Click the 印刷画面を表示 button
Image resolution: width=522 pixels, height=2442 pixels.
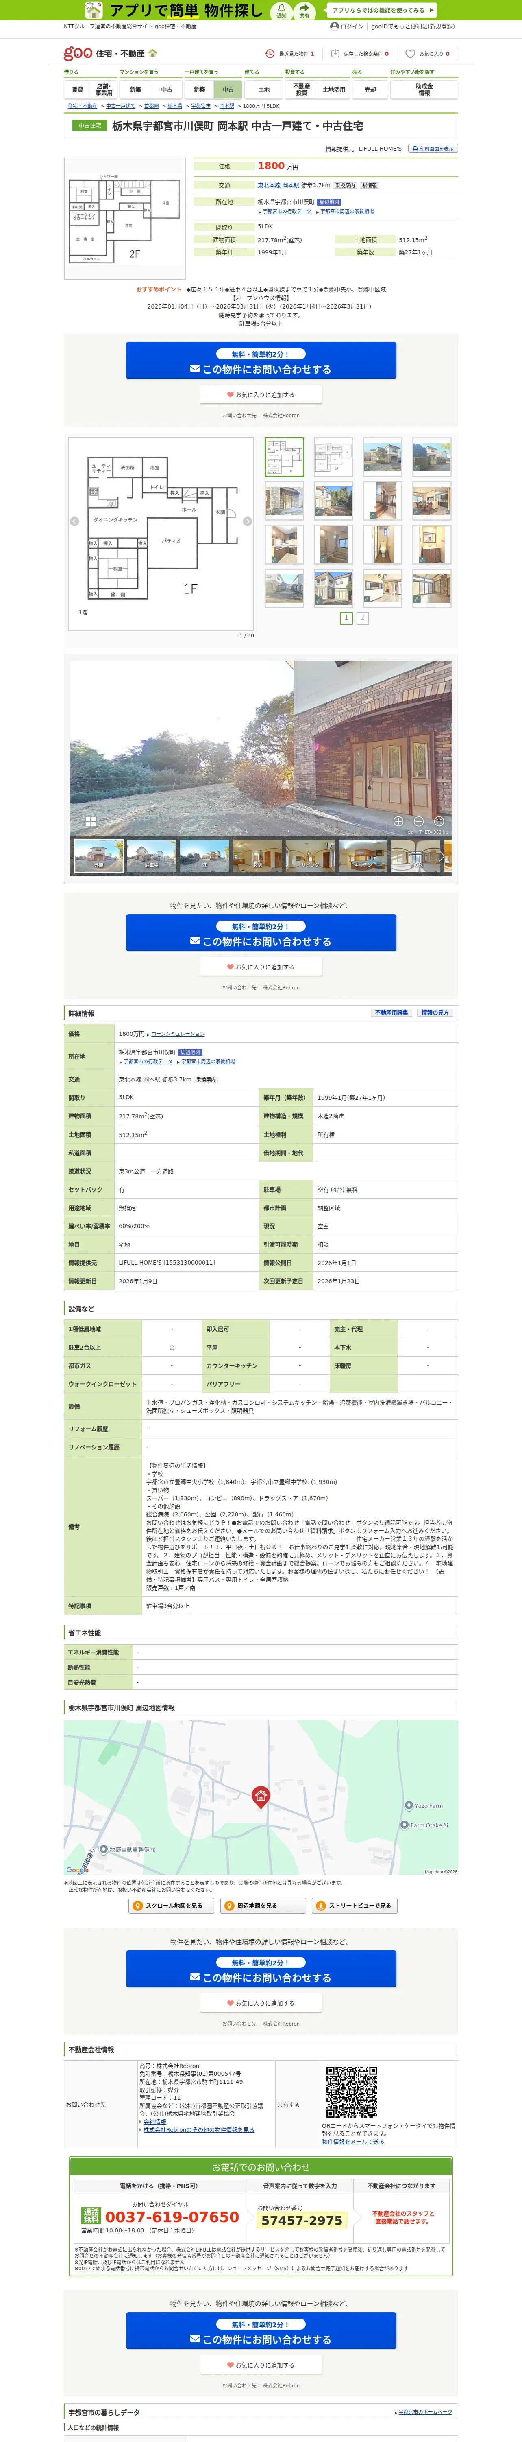point(433,149)
